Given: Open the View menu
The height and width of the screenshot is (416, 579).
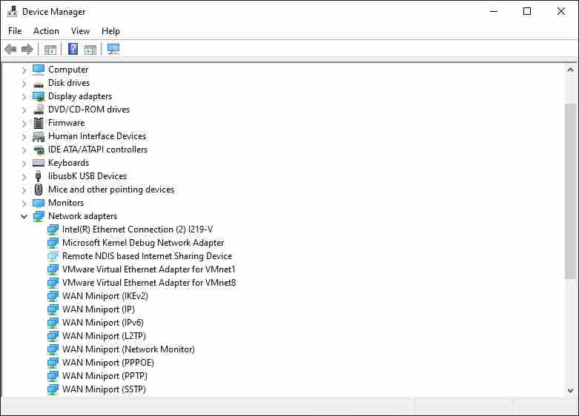Looking at the screenshot, I should point(80,31).
